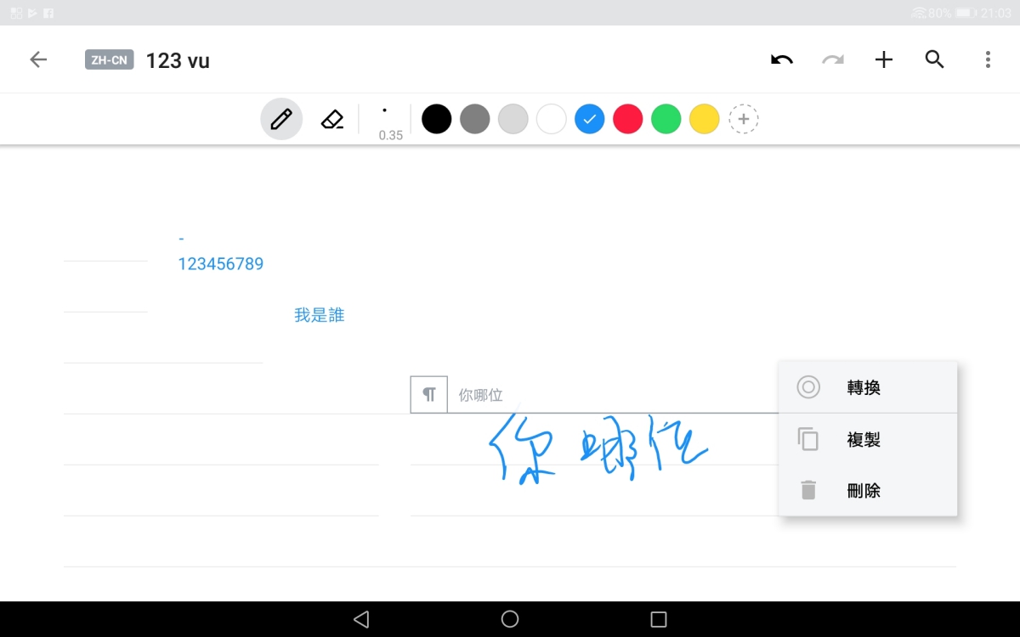Viewport: 1020px width, 637px height.
Task: Open the three-dot overflow menu
Action: [988, 59]
